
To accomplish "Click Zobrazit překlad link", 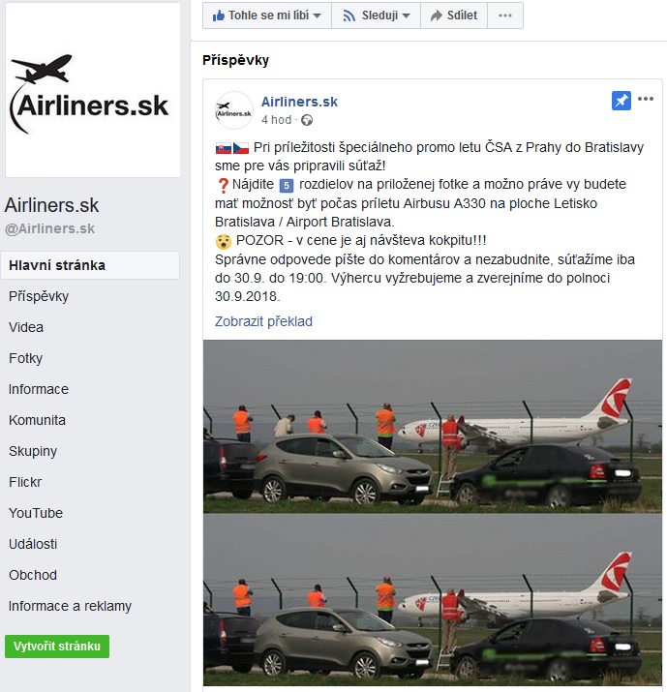I will pyautogui.click(x=263, y=321).
